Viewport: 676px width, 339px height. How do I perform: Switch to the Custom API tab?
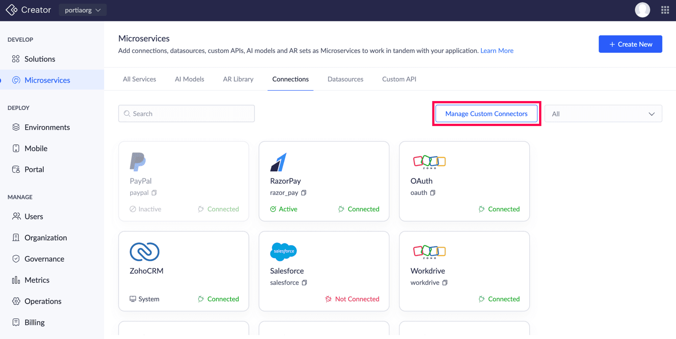point(399,79)
